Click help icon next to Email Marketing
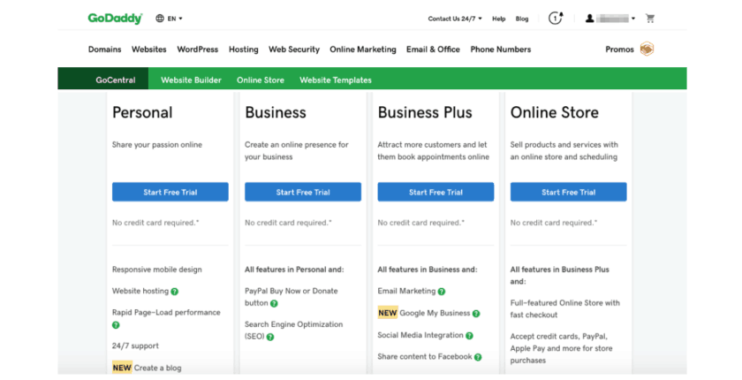742x380 pixels. 442,292
